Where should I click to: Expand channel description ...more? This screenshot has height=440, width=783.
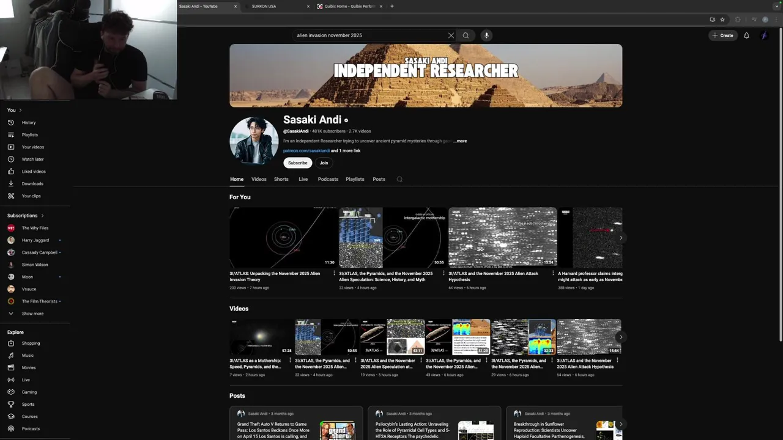460,141
